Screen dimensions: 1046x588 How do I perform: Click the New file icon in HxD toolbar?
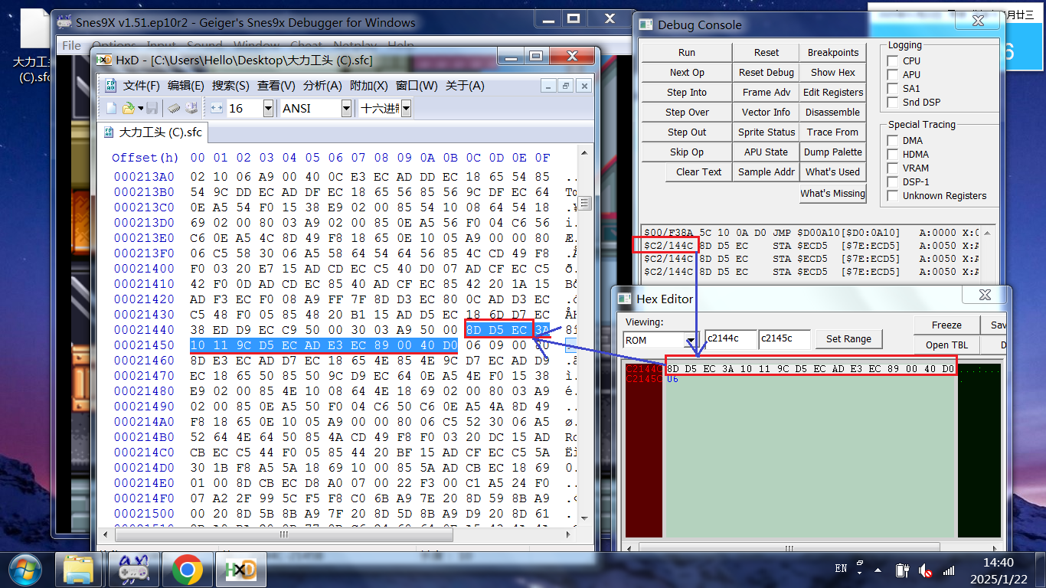[111, 109]
